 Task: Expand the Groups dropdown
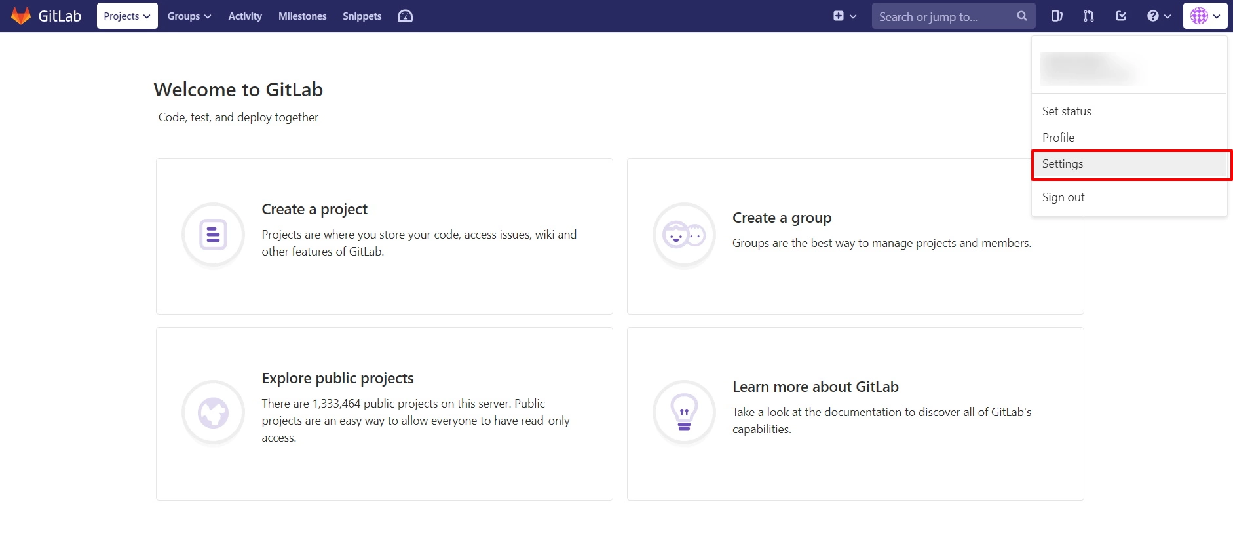pos(189,16)
